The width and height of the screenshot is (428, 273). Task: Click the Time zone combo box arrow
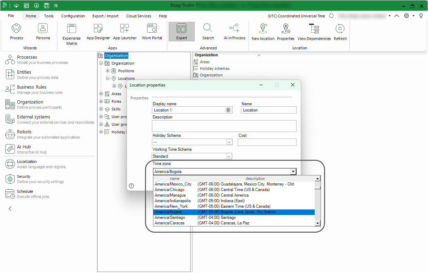293,172
